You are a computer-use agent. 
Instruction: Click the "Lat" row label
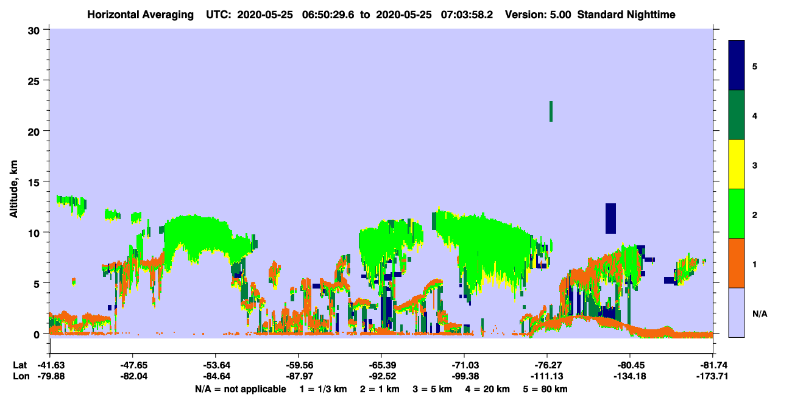tap(19, 365)
